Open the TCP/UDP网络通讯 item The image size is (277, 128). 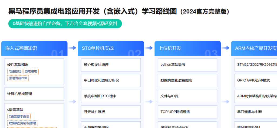tap(187, 112)
